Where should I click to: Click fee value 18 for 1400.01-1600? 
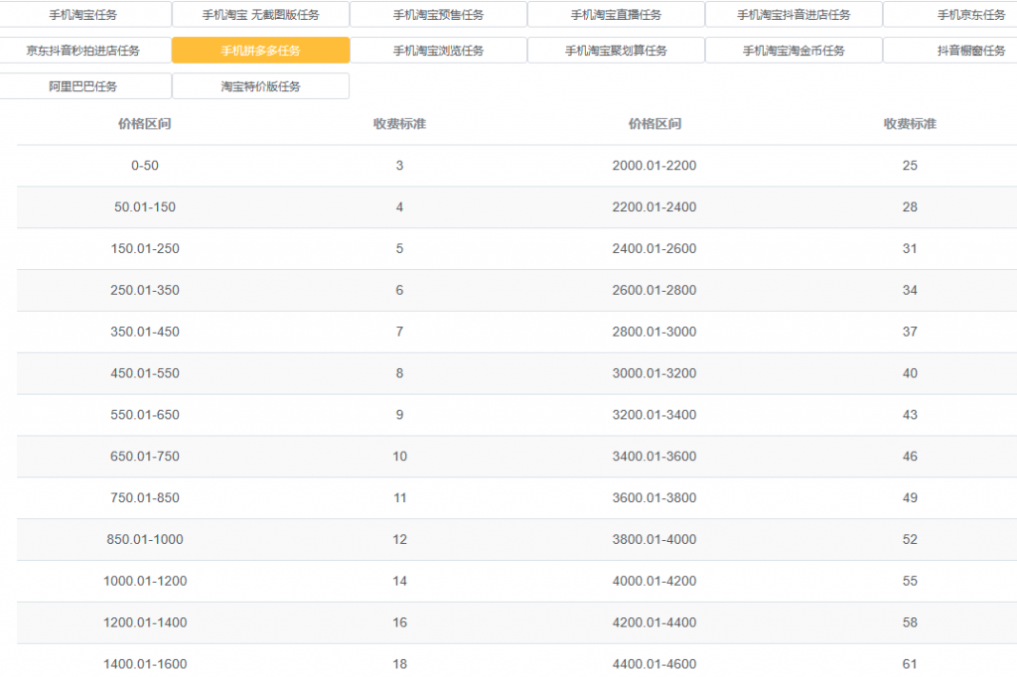click(399, 663)
